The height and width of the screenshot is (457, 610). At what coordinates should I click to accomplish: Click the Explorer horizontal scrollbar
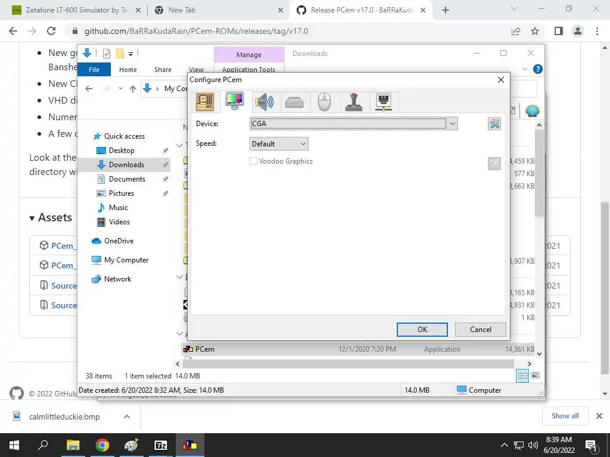coord(348,364)
